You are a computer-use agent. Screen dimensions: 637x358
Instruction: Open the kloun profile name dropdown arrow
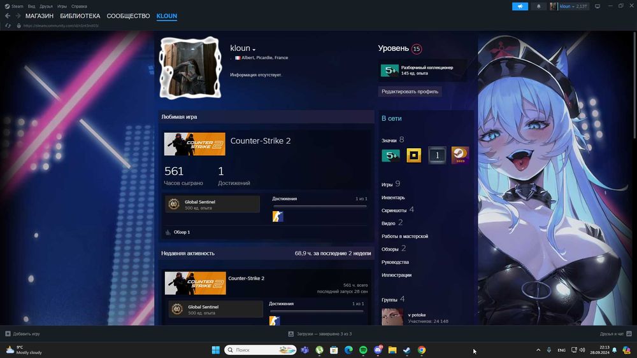click(x=254, y=50)
